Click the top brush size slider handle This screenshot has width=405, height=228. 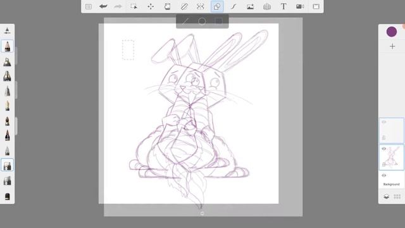[x=16, y=56]
